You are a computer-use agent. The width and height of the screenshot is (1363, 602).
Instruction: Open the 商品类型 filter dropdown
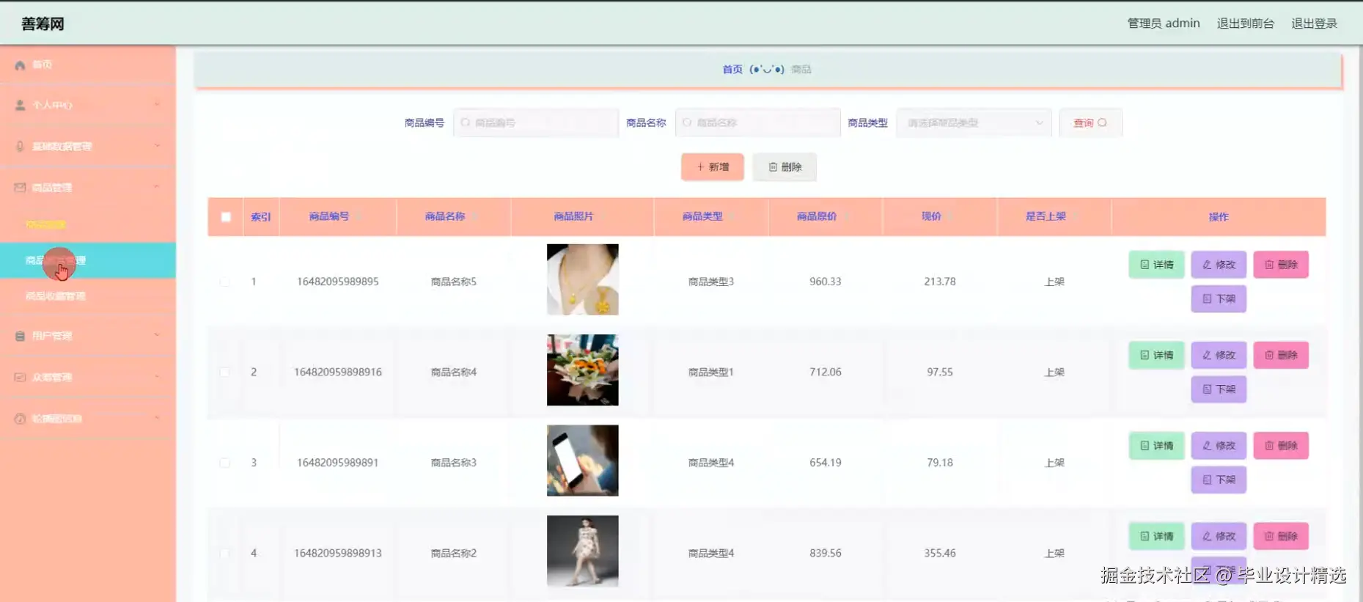[974, 123]
